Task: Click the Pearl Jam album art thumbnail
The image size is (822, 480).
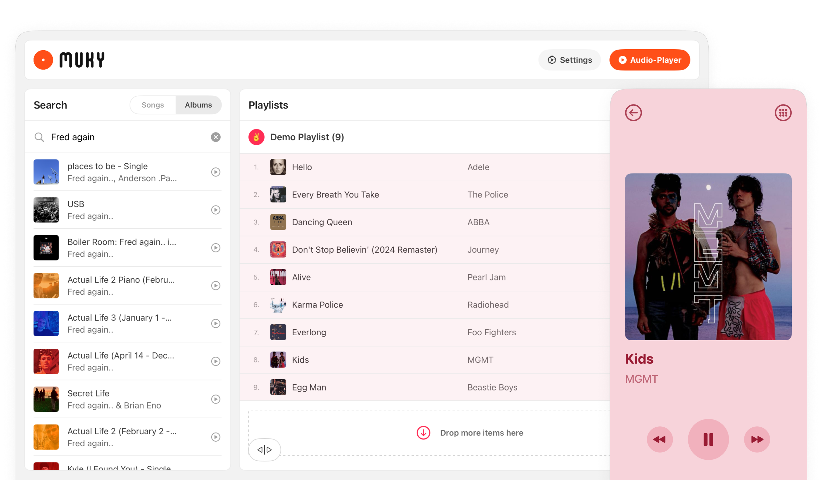Action: [x=278, y=277]
